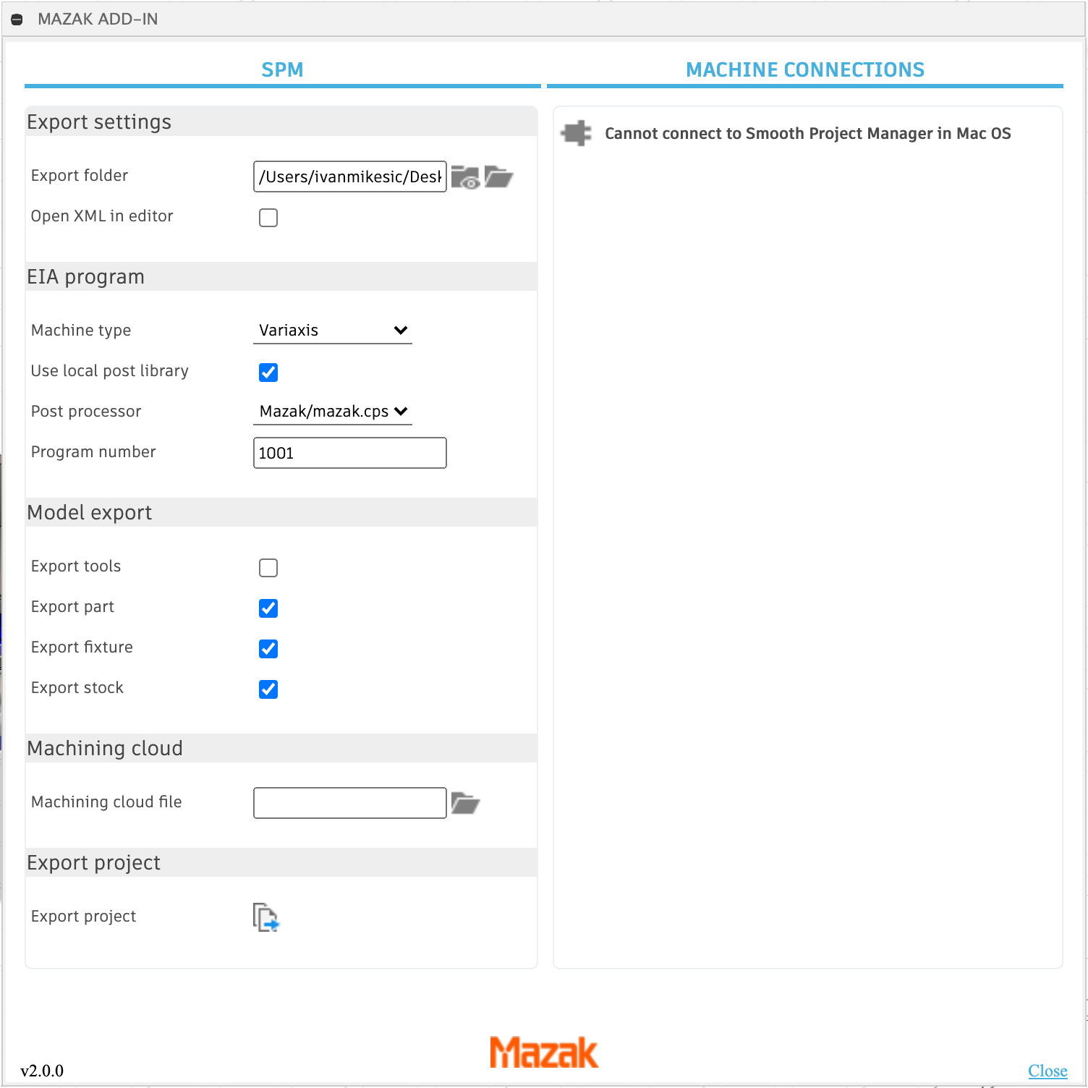Focus the Export folder path field
The image size is (1088, 1088).
tap(350, 177)
